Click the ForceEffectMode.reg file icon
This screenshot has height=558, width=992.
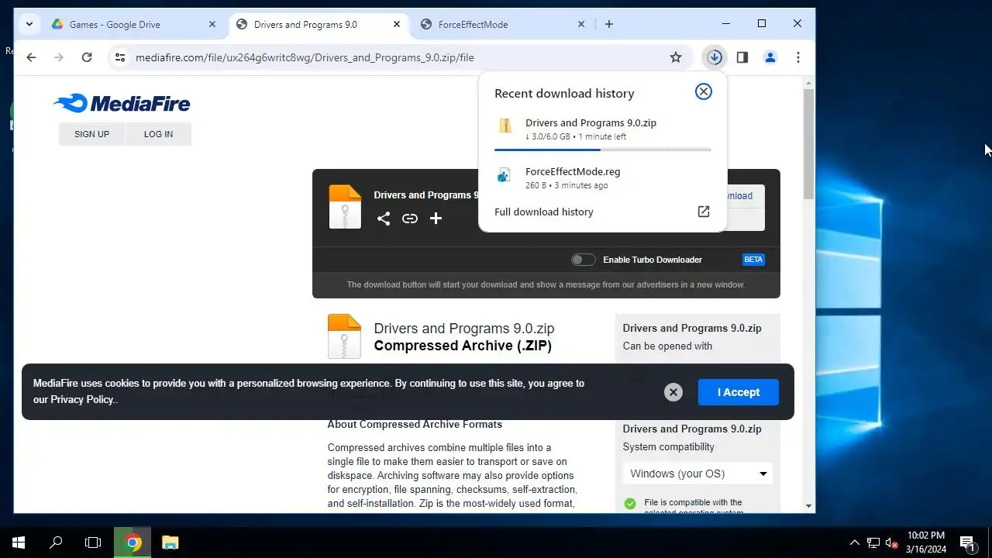pos(504,175)
